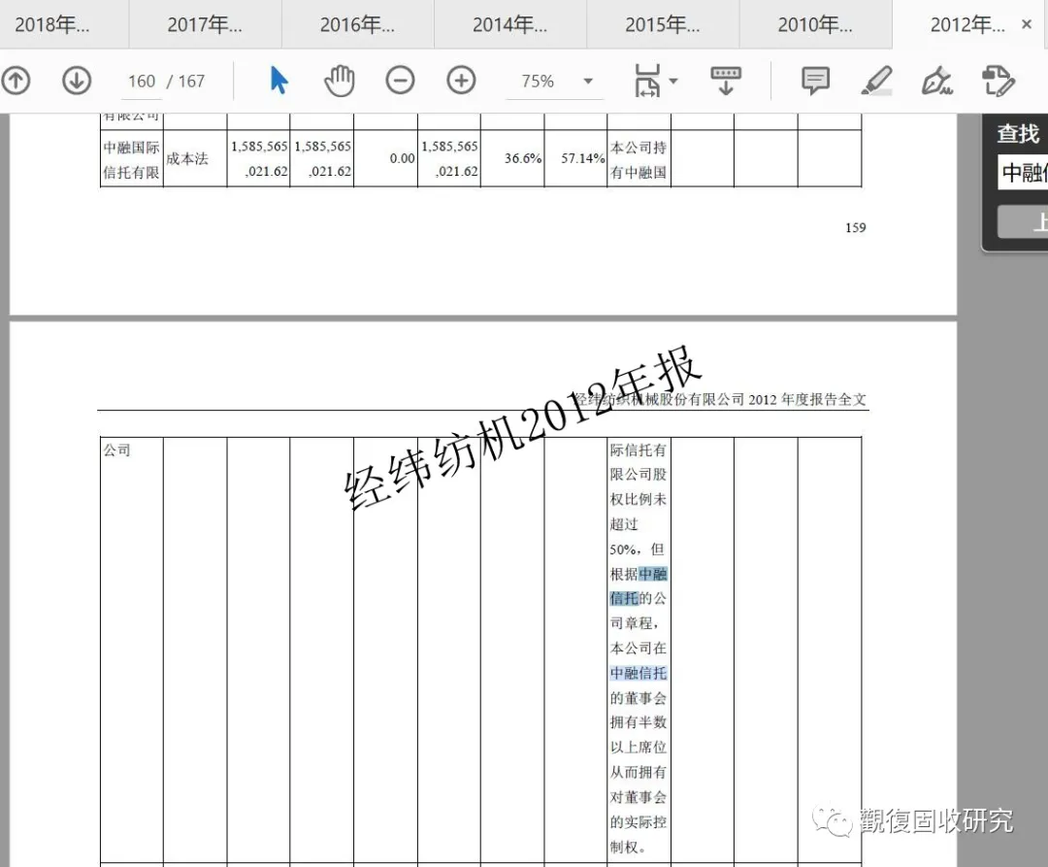
Task: Click the fit page width icon
Action: coord(646,81)
